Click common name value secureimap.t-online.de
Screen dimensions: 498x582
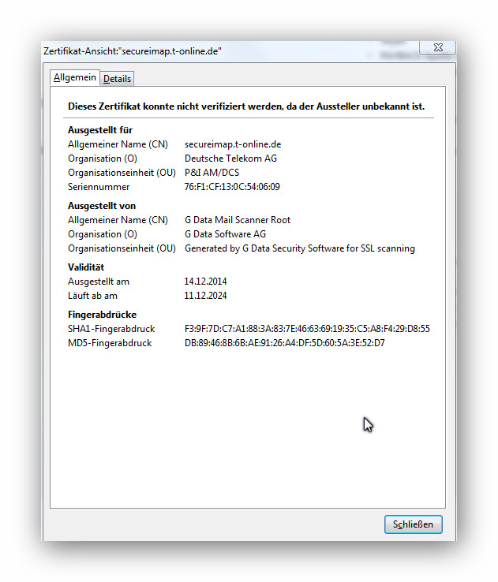(233, 144)
